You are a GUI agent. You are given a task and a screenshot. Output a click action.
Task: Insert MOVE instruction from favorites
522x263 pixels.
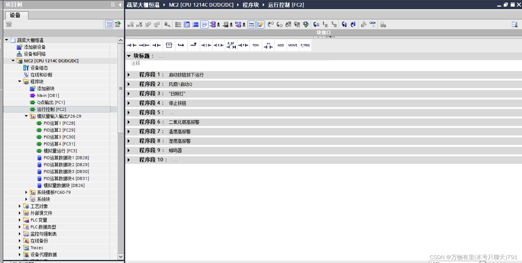[x=293, y=45]
